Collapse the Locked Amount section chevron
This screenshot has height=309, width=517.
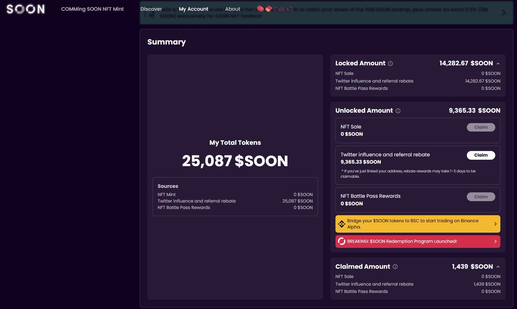[498, 64]
